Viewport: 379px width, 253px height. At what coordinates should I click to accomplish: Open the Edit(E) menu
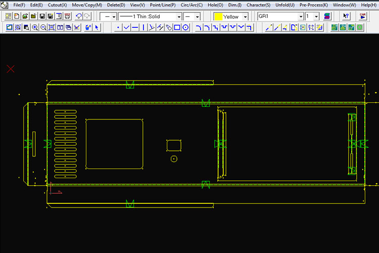(36, 5)
